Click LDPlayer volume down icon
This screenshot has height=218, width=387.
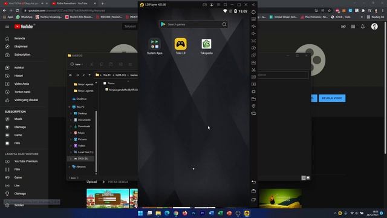(253, 33)
